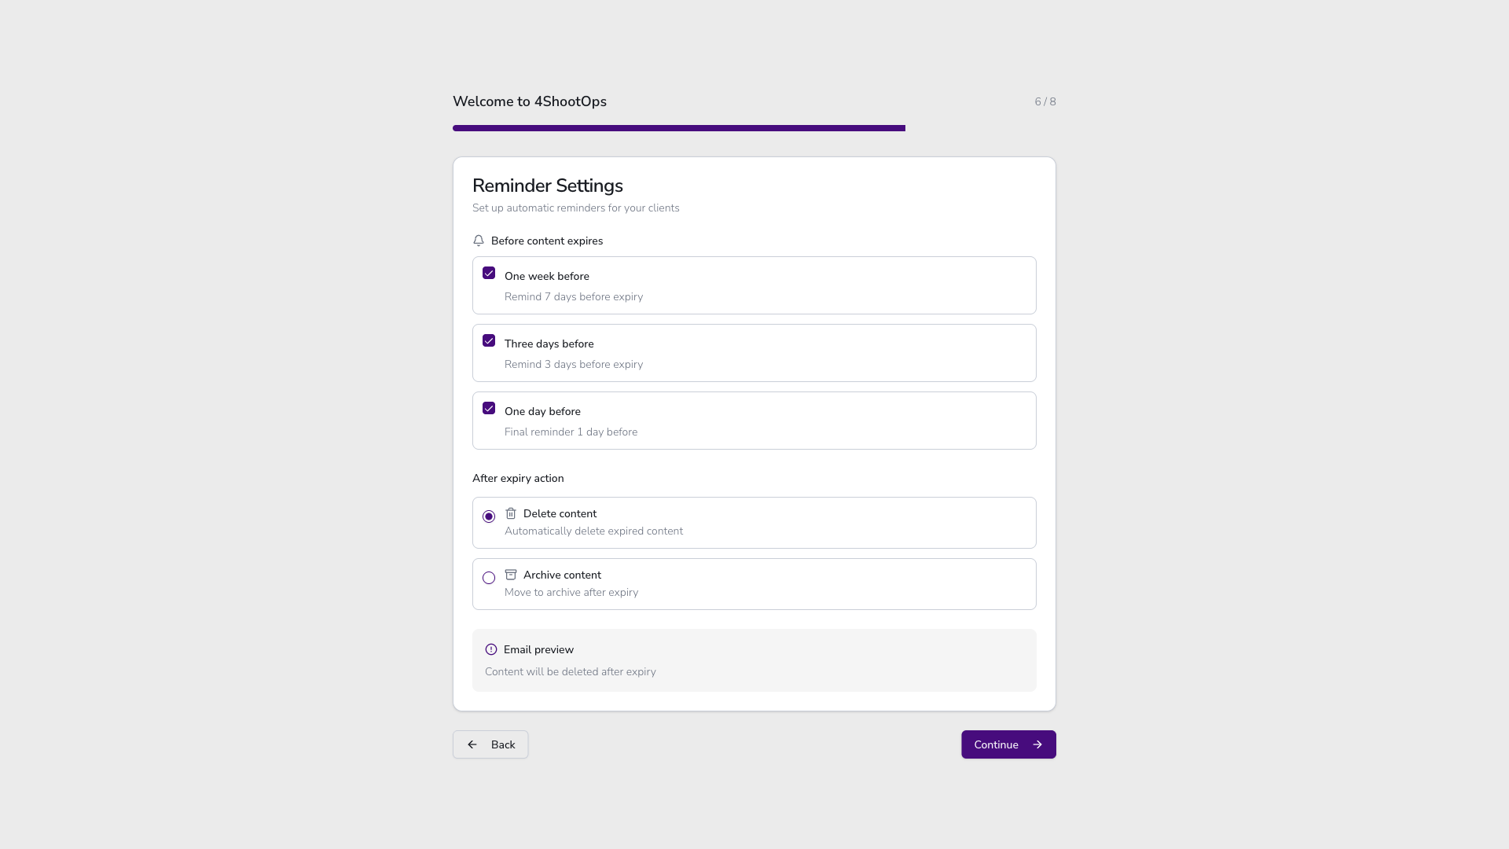The width and height of the screenshot is (1509, 849).
Task: Select the Delete content radio button
Action: pyautogui.click(x=489, y=516)
